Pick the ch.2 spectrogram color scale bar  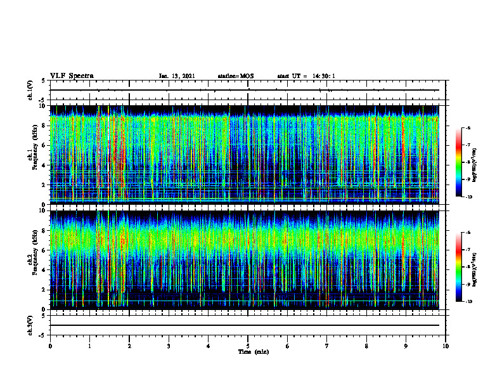[x=458, y=267]
